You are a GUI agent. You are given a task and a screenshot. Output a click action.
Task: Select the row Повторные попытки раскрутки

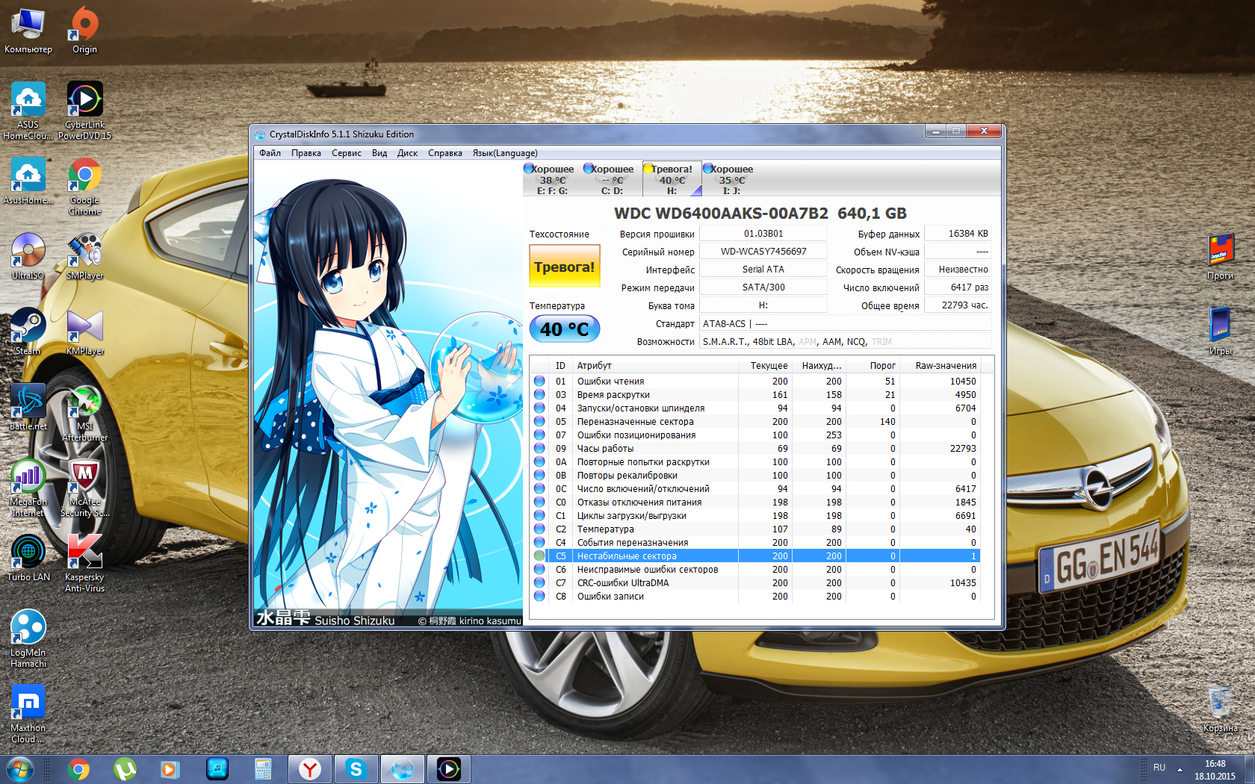(754, 462)
